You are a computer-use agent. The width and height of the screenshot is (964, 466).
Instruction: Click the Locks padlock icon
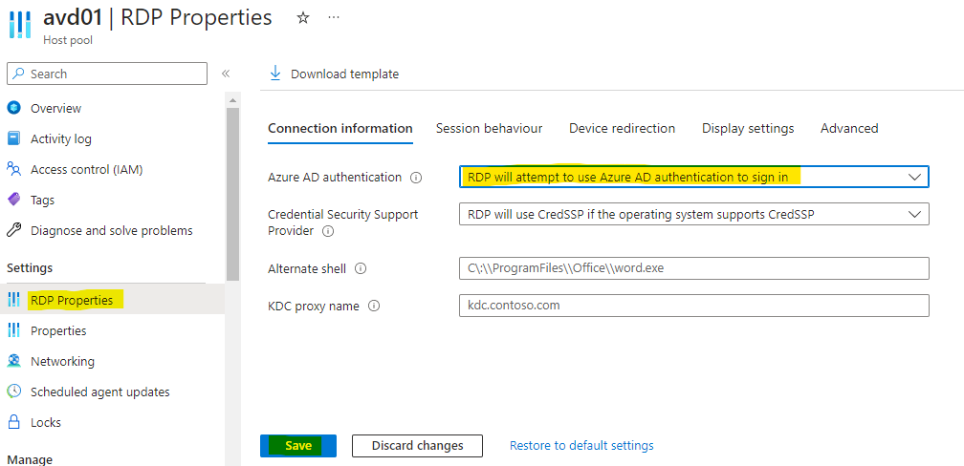pyautogui.click(x=13, y=422)
